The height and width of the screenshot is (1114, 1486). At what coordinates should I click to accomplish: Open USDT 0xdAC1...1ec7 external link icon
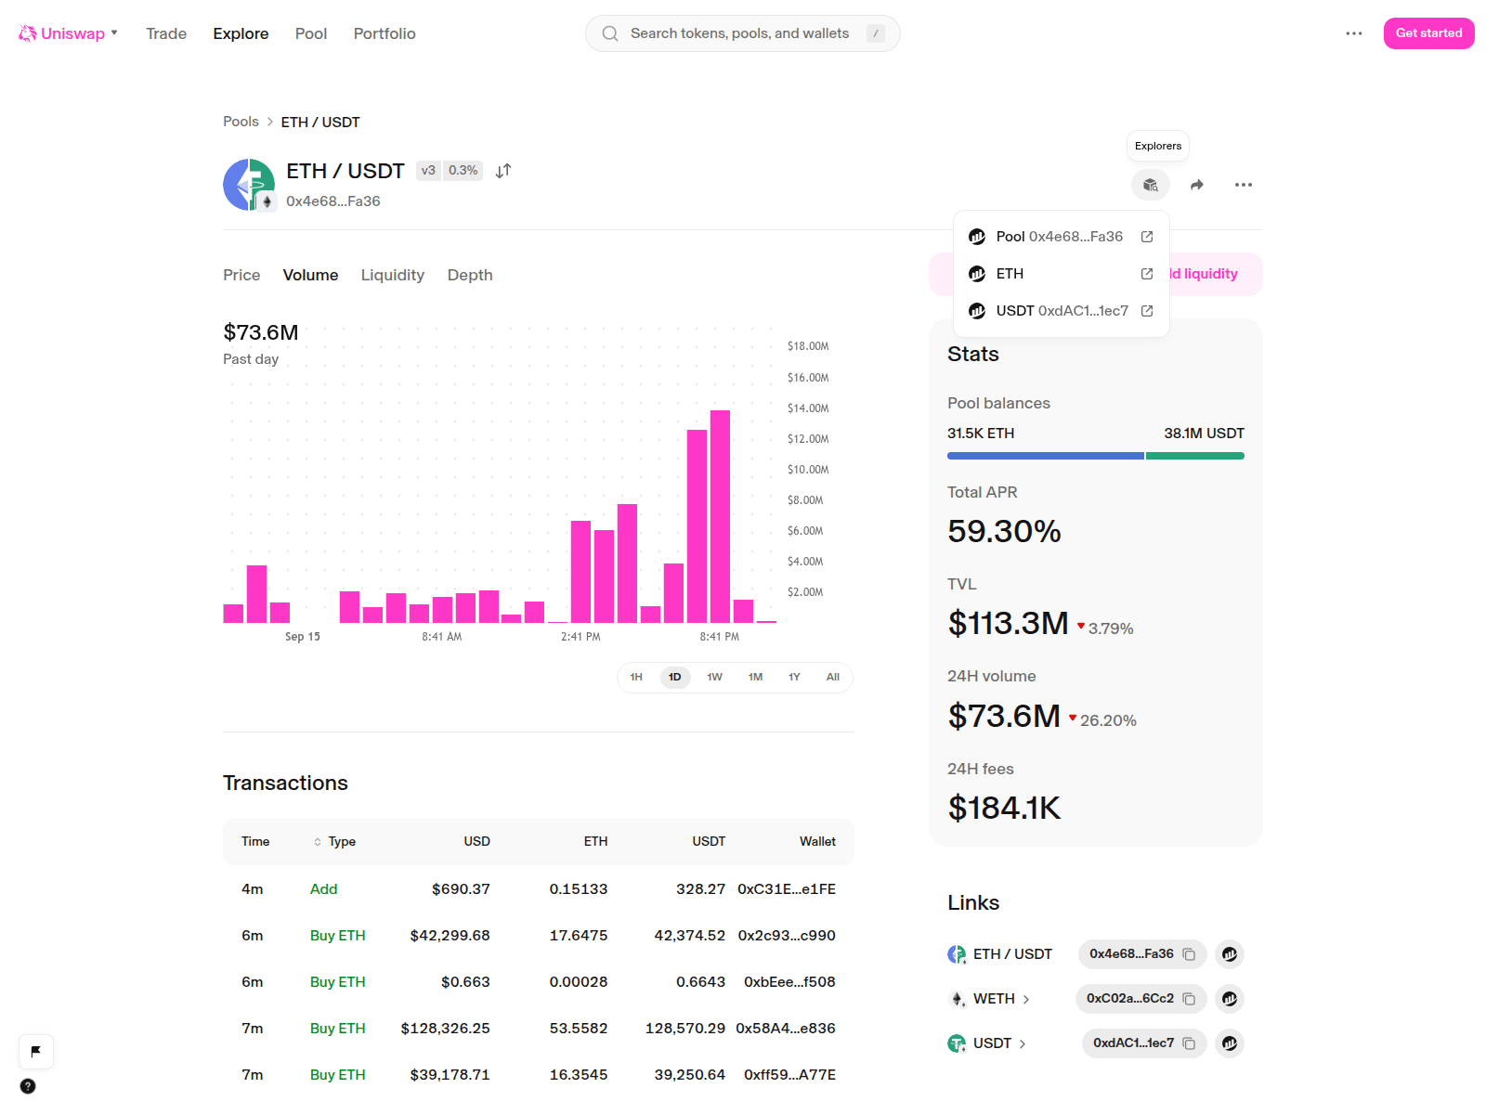click(1147, 311)
